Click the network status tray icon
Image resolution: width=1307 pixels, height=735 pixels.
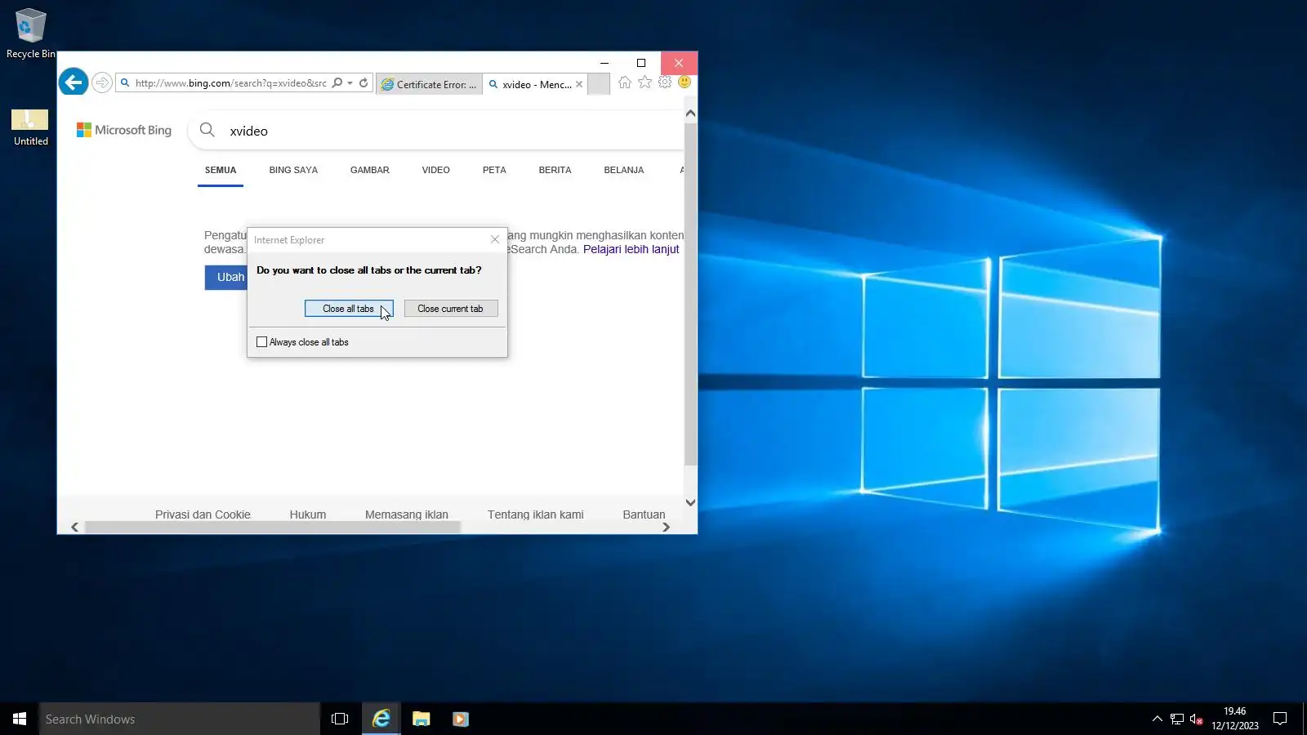pyautogui.click(x=1177, y=719)
